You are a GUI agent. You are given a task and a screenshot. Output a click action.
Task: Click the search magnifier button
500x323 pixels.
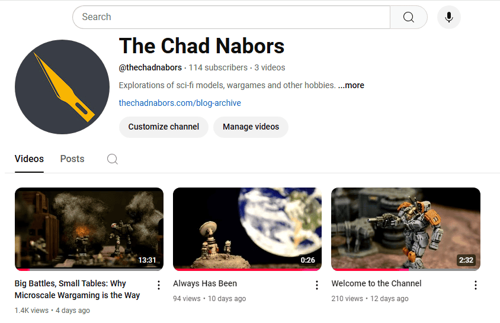tap(409, 17)
